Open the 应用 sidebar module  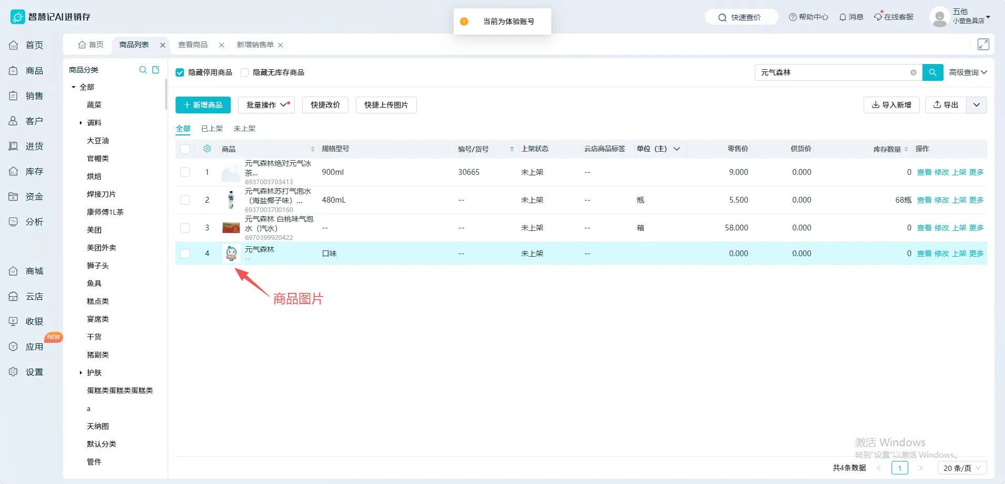26,346
